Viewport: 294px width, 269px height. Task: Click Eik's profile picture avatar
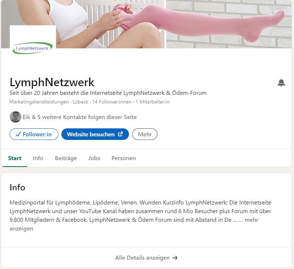coord(16,117)
